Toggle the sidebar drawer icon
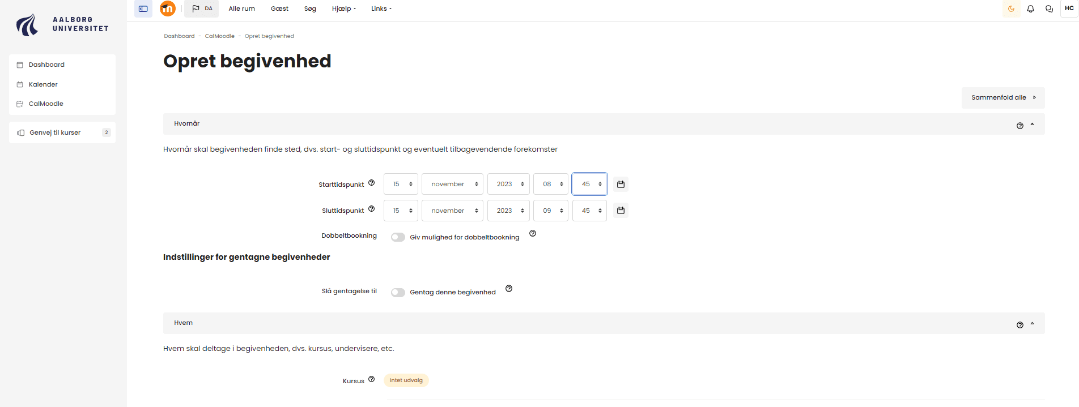 [143, 8]
